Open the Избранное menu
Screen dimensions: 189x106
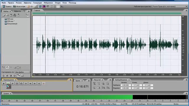(48, 3)
